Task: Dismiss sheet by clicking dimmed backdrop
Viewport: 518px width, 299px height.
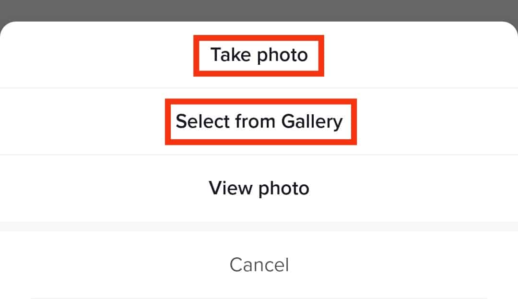Action: tap(259, 9)
